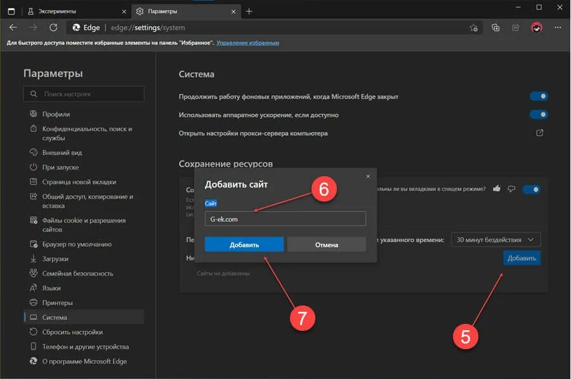This screenshot has width=571, height=379.
Task: Close the Параметры tab
Action: pos(233,11)
